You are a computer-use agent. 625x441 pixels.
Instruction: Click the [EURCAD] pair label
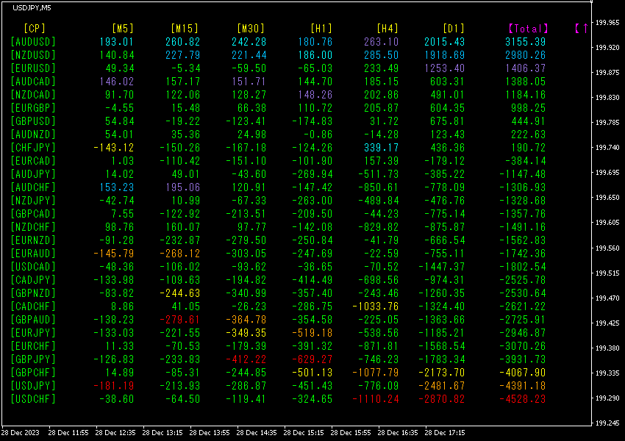(x=33, y=161)
